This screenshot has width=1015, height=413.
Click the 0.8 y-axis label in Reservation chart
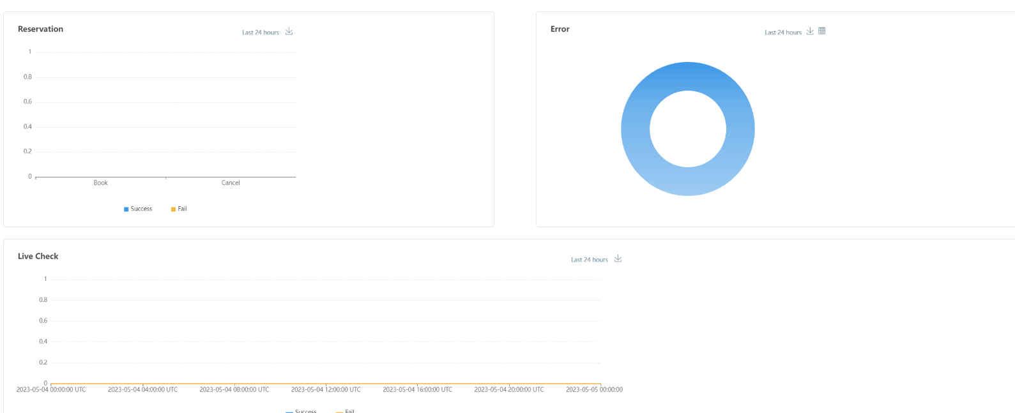point(27,77)
